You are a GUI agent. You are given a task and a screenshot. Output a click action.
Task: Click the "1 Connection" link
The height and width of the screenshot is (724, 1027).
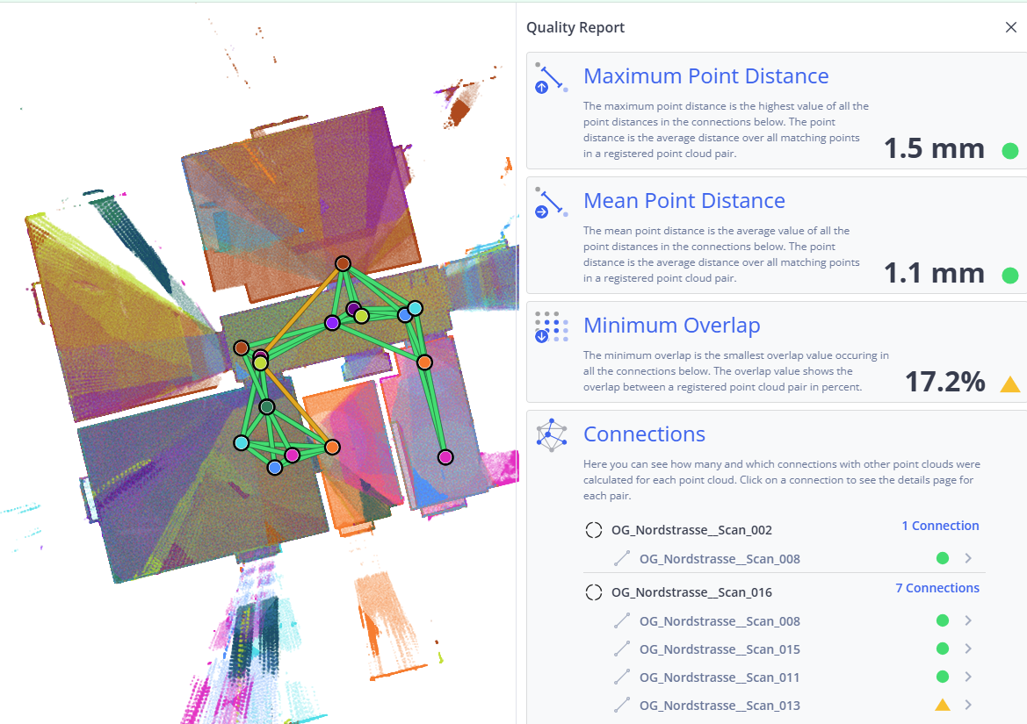pyautogui.click(x=940, y=526)
